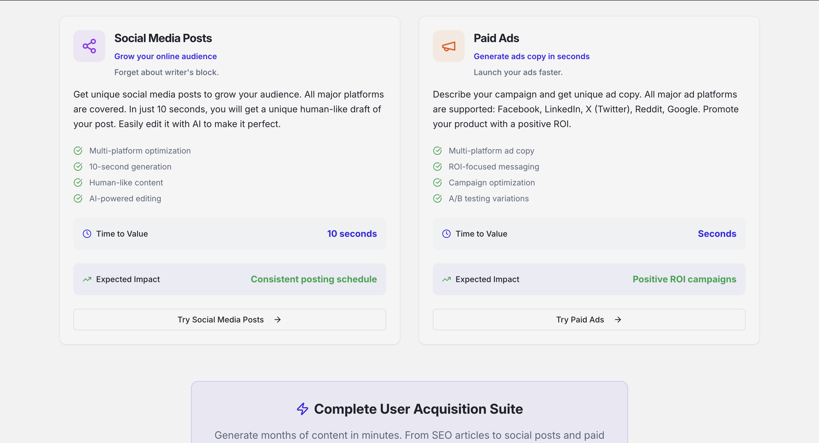
Task: Click the 10 seconds value text
Action: click(x=352, y=233)
